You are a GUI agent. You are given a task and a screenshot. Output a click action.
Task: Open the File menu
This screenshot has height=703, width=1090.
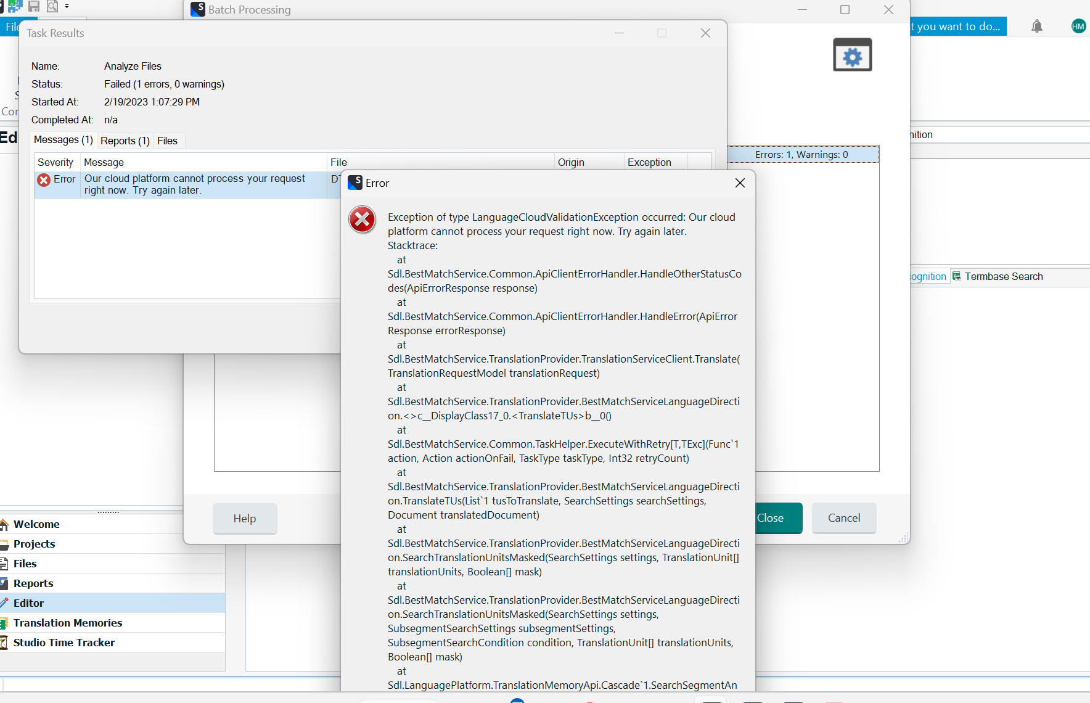tap(12, 27)
